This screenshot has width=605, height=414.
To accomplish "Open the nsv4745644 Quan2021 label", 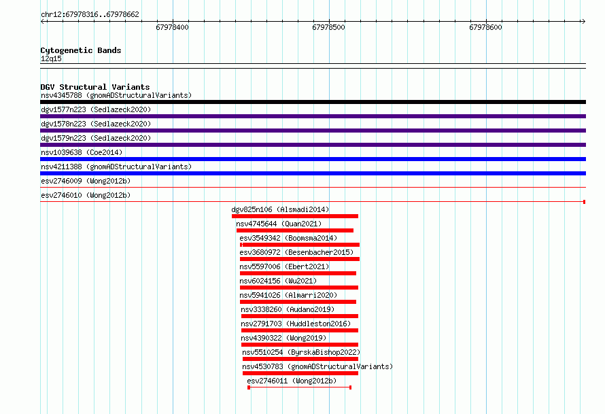I will tap(279, 224).
